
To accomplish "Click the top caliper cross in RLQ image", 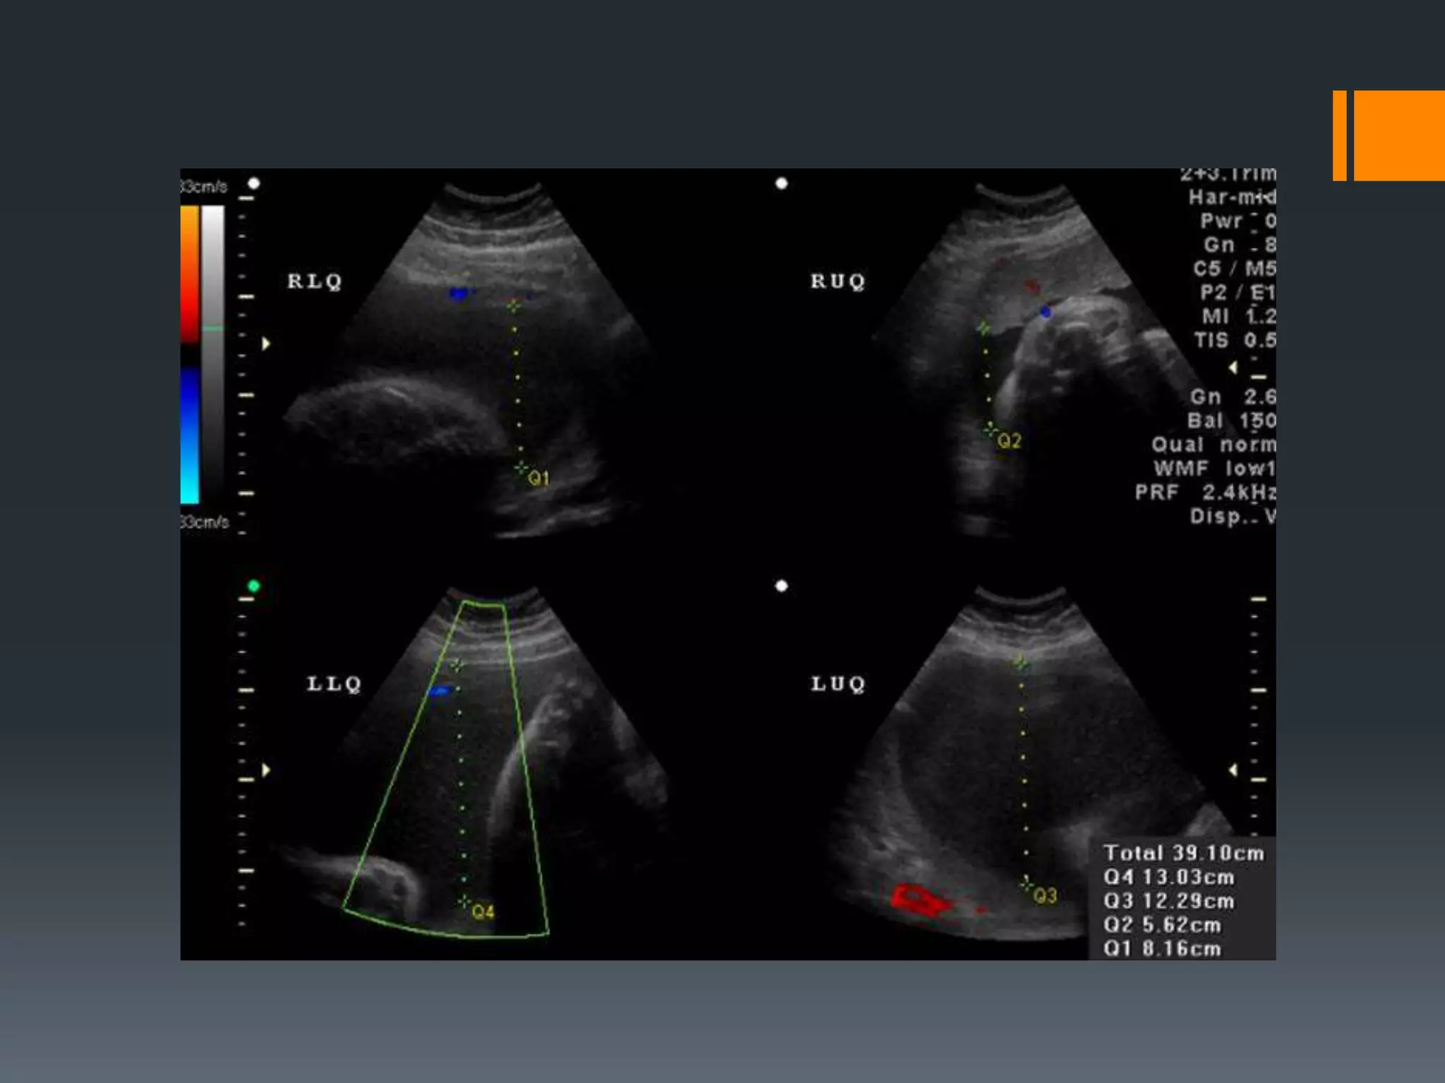I will 514,305.
